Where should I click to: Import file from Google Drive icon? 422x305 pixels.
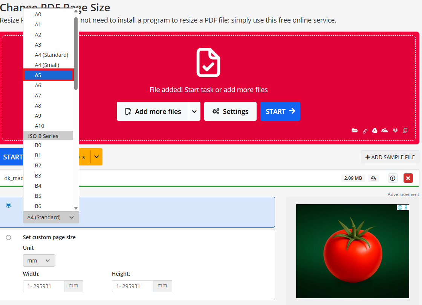pos(375,130)
